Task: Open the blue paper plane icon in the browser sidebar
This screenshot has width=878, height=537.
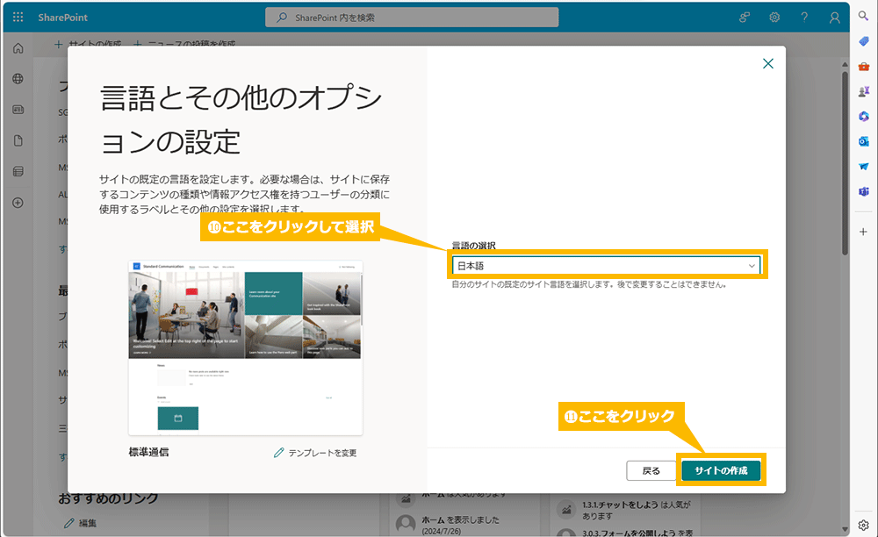Action: click(863, 166)
